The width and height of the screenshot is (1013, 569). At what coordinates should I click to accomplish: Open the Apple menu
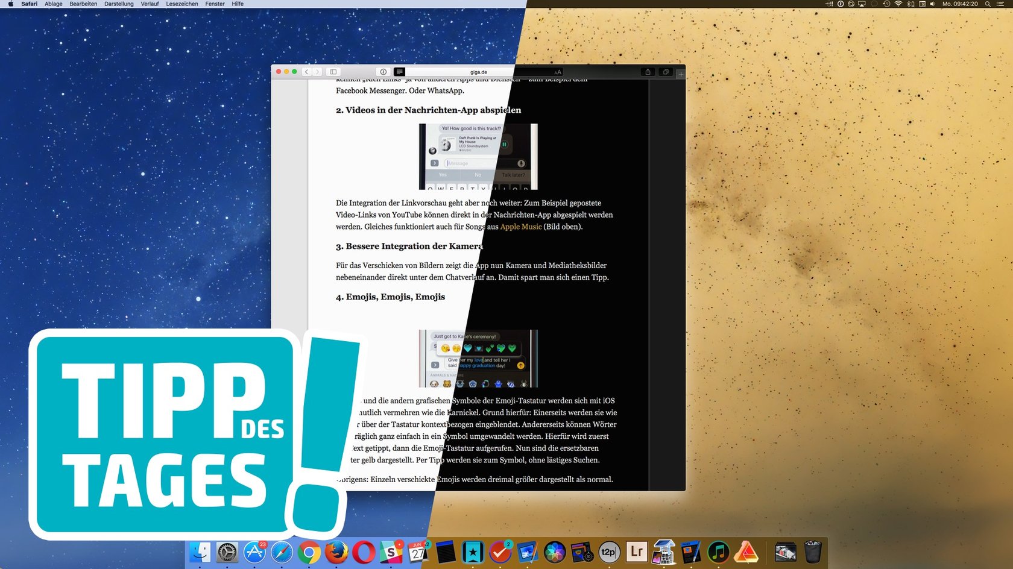pos(10,4)
